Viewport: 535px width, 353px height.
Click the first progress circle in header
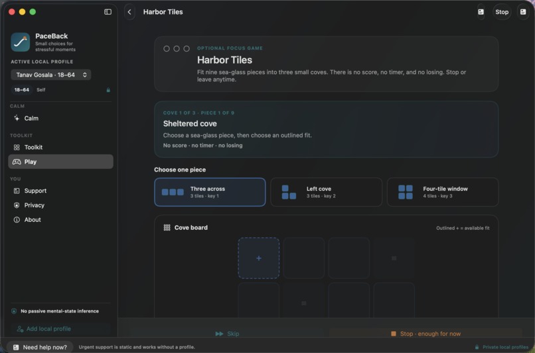pyautogui.click(x=167, y=48)
